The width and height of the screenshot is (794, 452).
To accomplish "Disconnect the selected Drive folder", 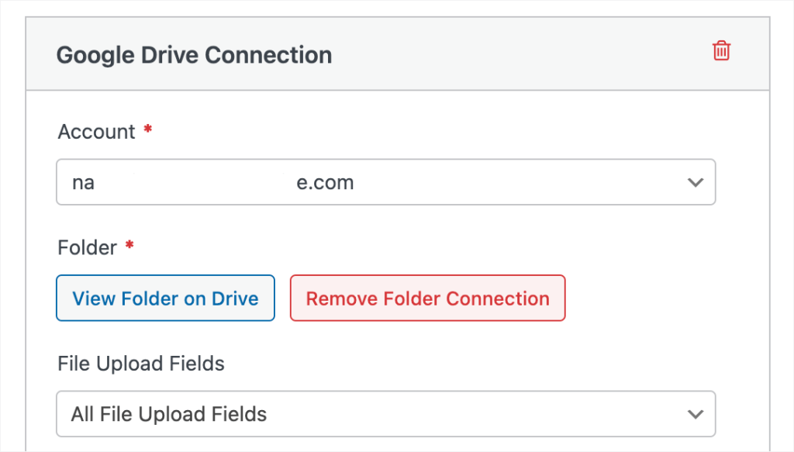I will [427, 298].
